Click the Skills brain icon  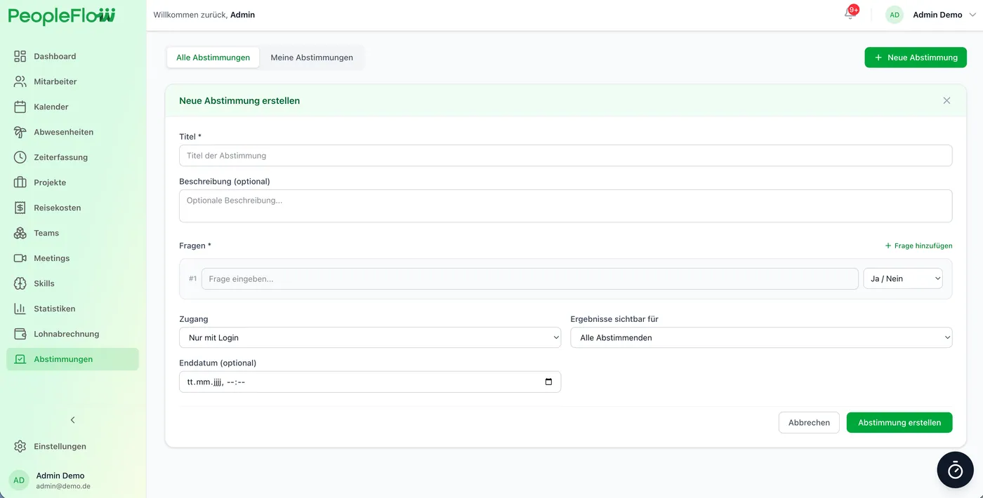point(20,283)
